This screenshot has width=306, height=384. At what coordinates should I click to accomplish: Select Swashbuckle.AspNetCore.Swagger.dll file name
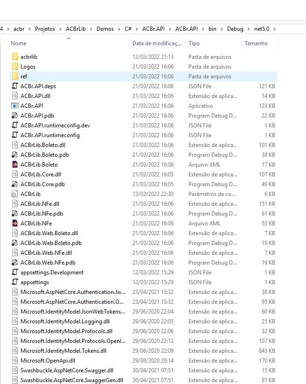[67, 370]
